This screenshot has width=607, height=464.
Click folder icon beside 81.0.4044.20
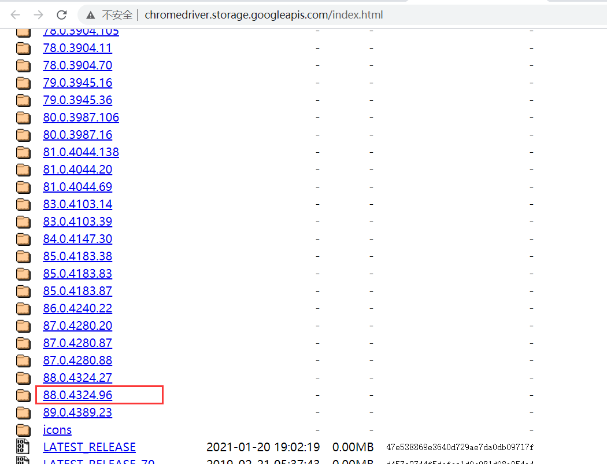(23, 170)
